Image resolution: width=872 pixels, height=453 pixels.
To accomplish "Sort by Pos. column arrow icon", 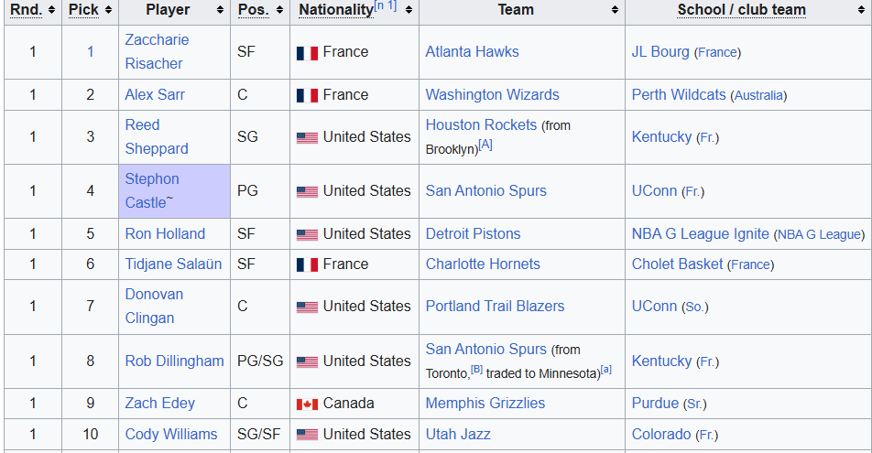I will coord(279,10).
